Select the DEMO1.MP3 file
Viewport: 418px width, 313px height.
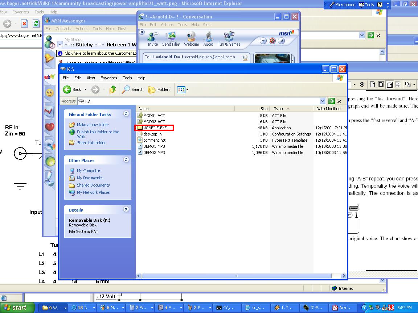tap(154, 146)
